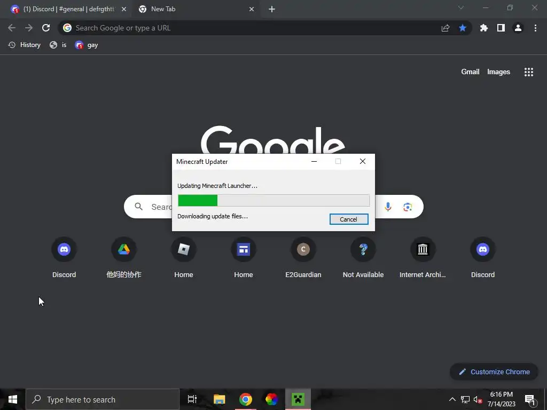Open File Explorer from taskbar
Screen dimensions: 547x410
220,399
